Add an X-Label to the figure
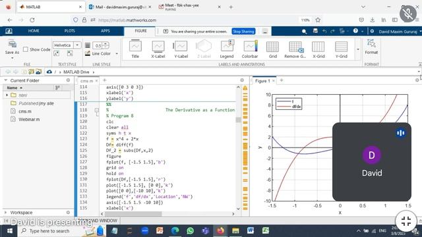 (x=158, y=49)
